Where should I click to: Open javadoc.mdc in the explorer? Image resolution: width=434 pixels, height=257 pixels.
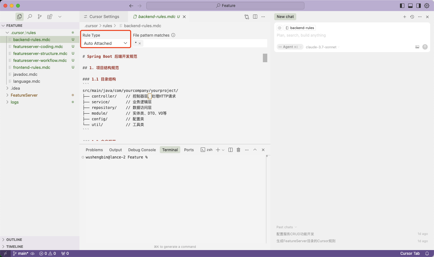(40, 74)
